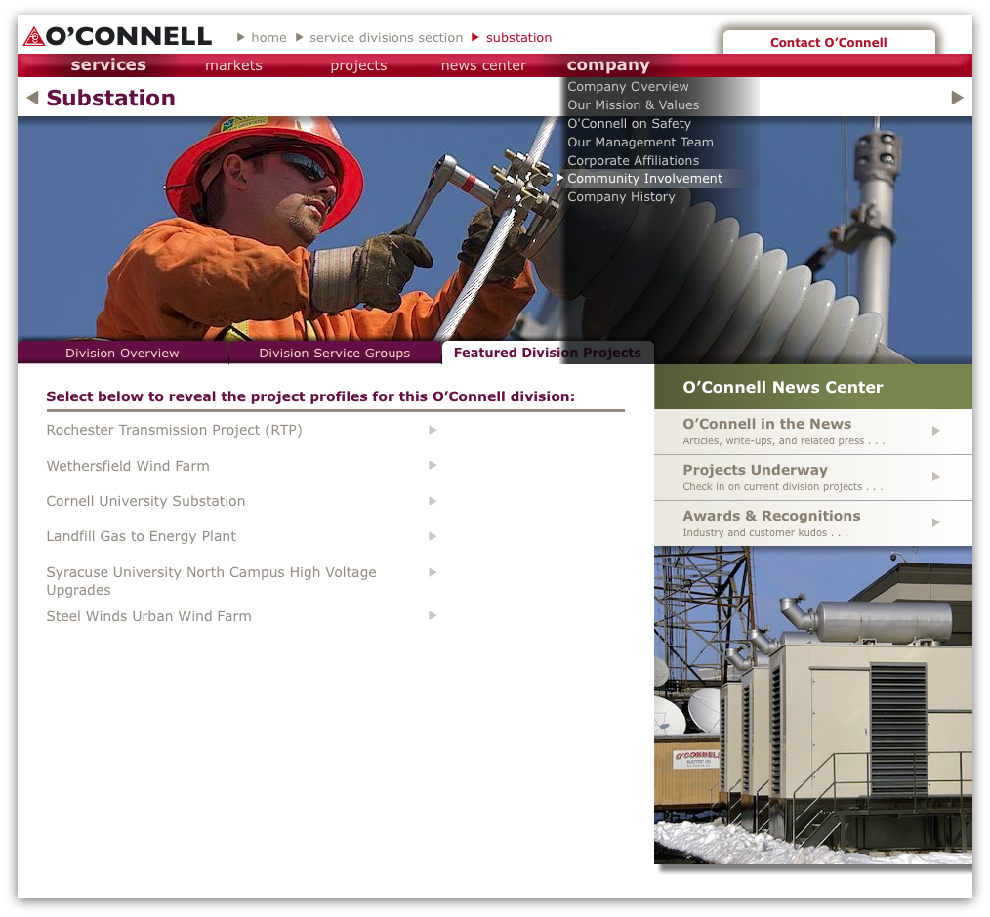Image resolution: width=990 pixels, height=917 pixels.
Task: Open the company menu
Action: [608, 65]
